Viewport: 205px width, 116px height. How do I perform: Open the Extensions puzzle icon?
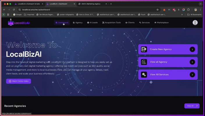point(188,10)
